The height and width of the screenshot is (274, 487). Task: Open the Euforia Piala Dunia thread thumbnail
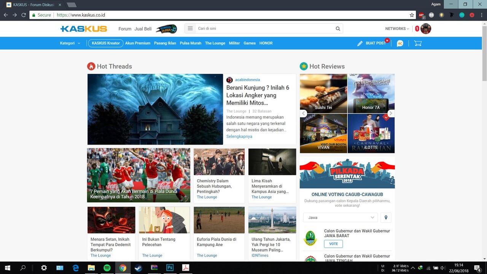pyautogui.click(x=219, y=220)
